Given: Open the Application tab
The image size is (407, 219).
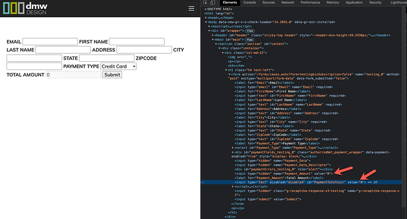Looking at the screenshot, I should tap(354, 2).
